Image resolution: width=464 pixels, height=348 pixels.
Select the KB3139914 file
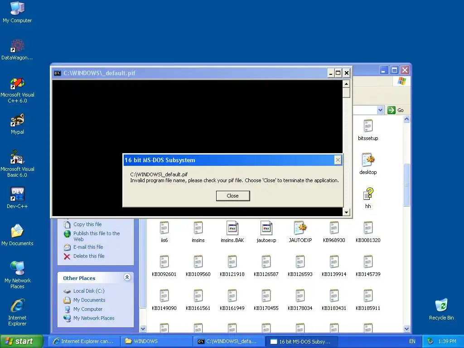point(334,266)
